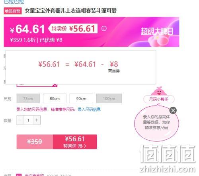Viewport: 199px width, 176px height.
Task: Select the 90cm size option
Action: coord(81,98)
